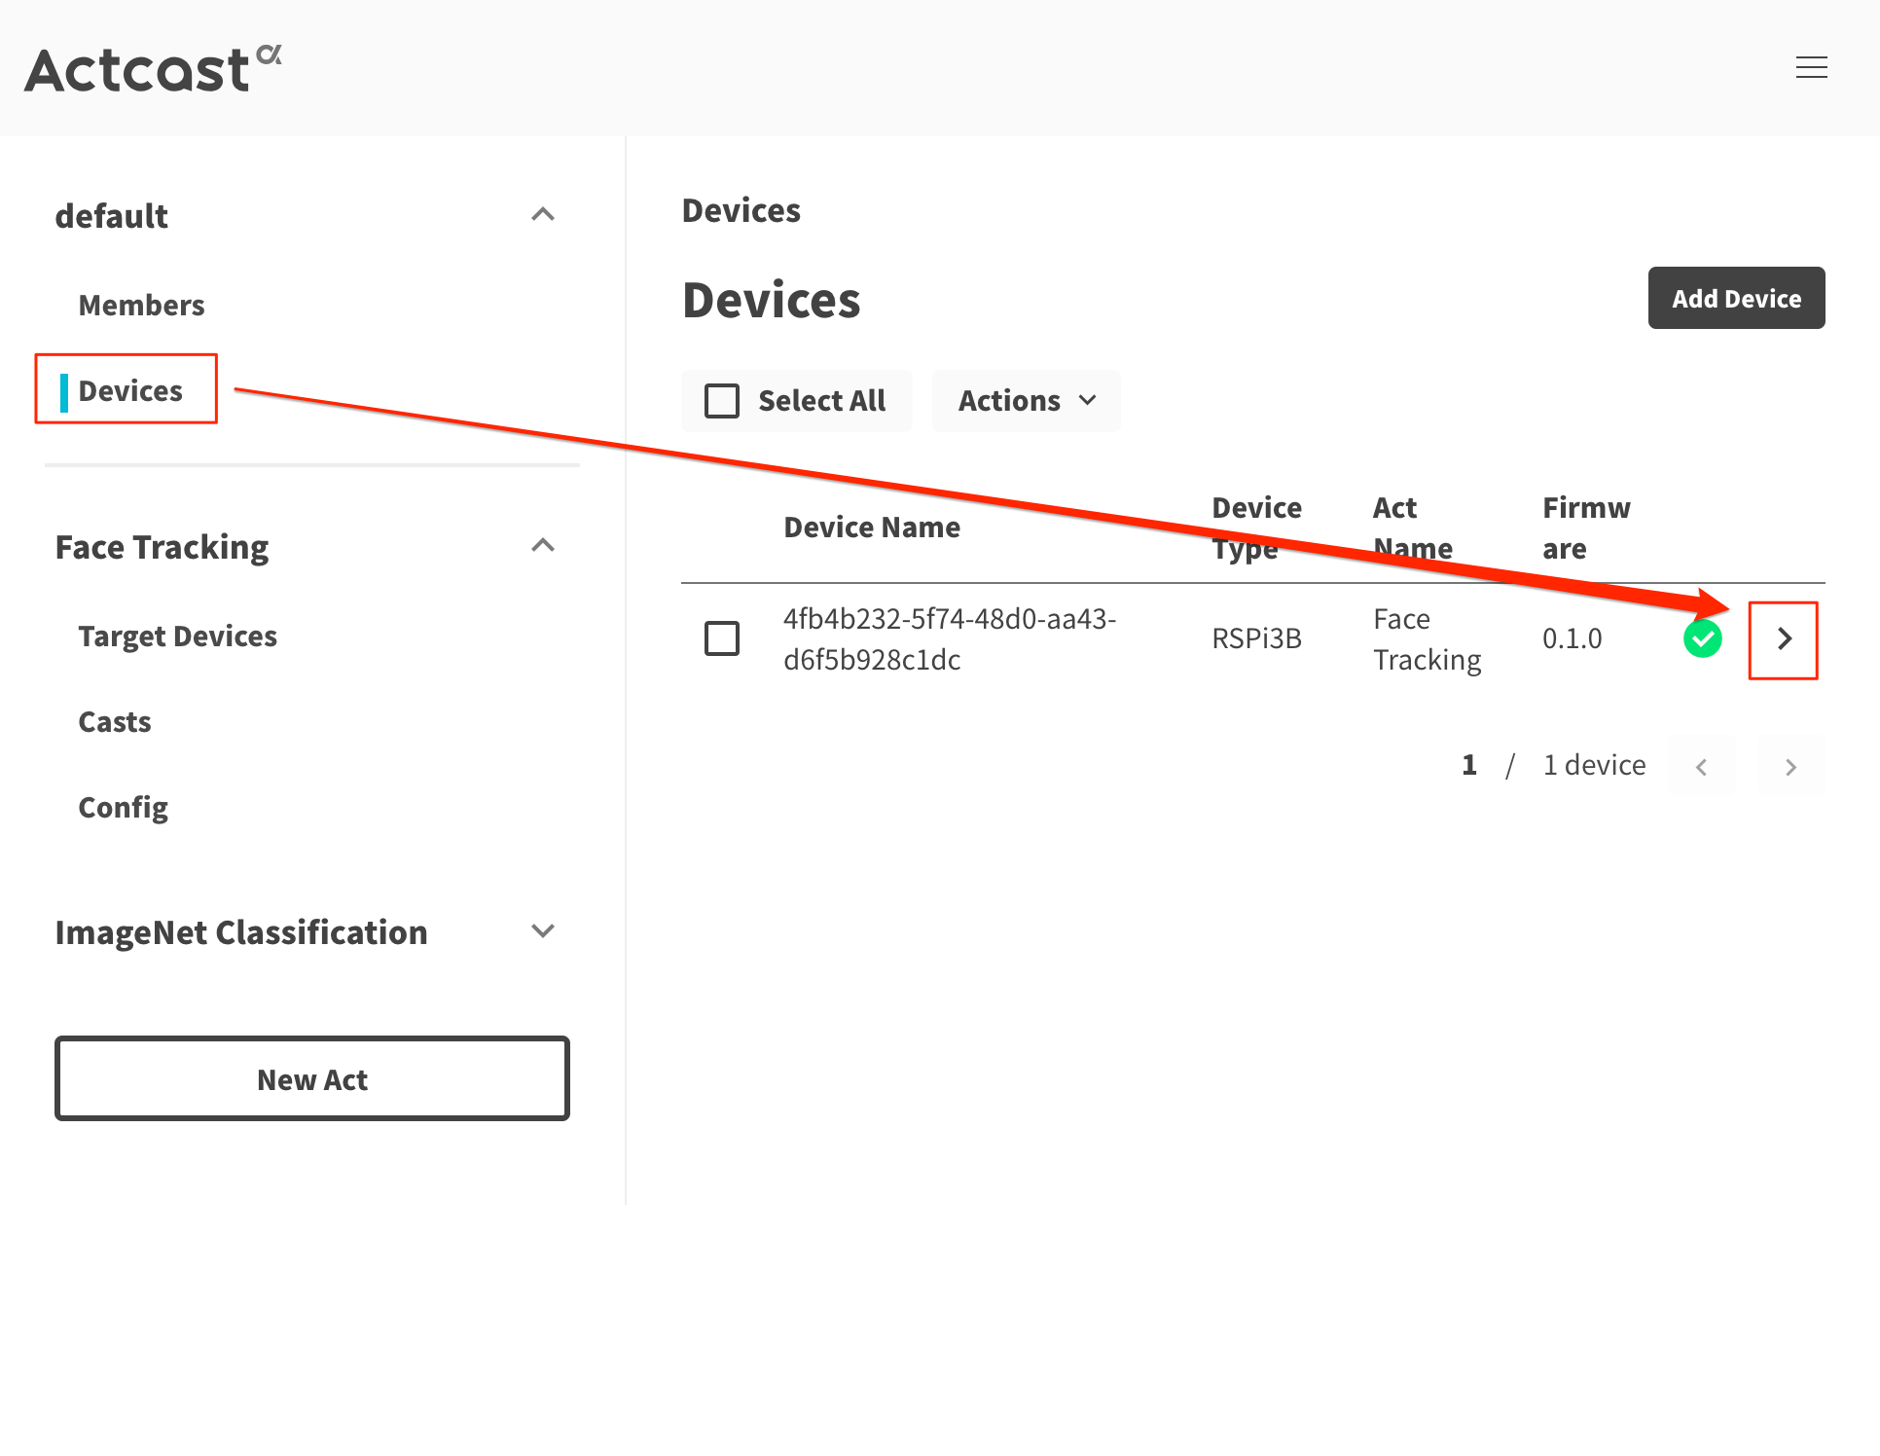Screen dimensions: 1880x1456
Task: Open device details using the row arrow
Action: (1784, 639)
